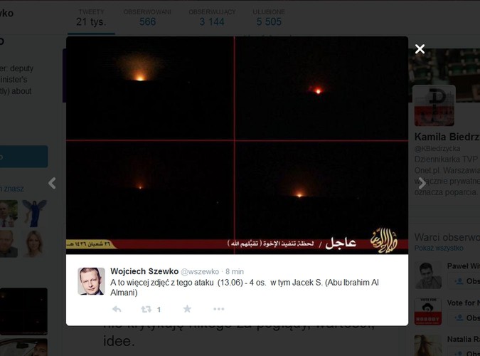Open Wojciech Szewko's avatar in tweet

pyautogui.click(x=91, y=281)
